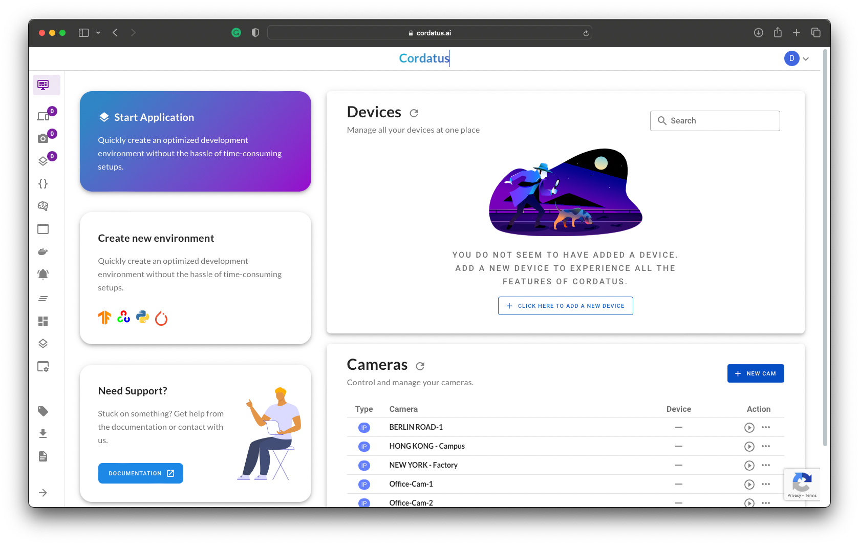This screenshot has height=545, width=859.
Task: Open the Create new environment card
Action: click(x=195, y=278)
